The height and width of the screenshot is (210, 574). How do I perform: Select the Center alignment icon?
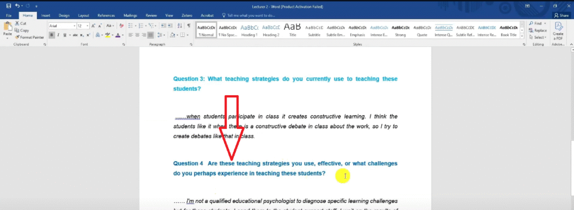point(137,35)
